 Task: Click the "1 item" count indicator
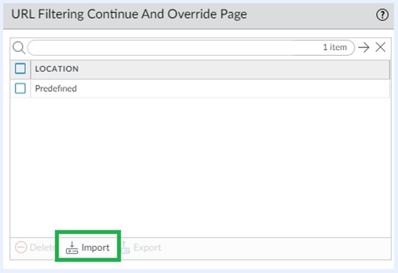pos(335,48)
